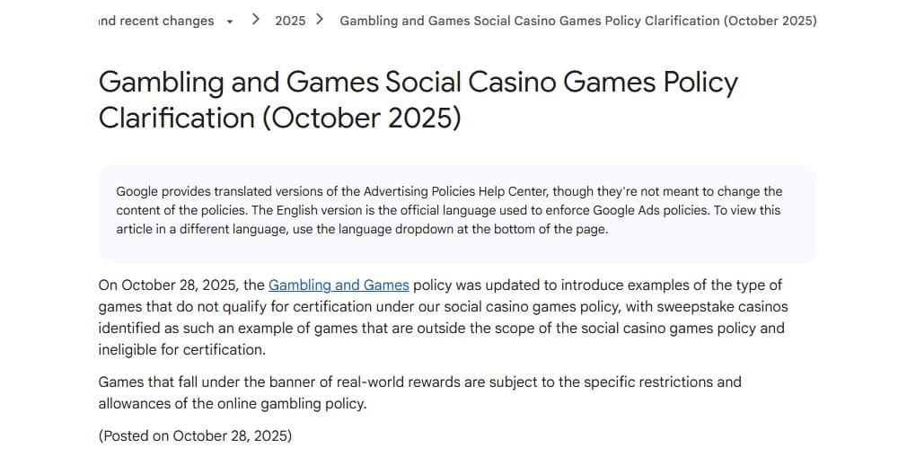
Task: Open the 'recent changes' breadcrumb link
Action: tap(156, 21)
